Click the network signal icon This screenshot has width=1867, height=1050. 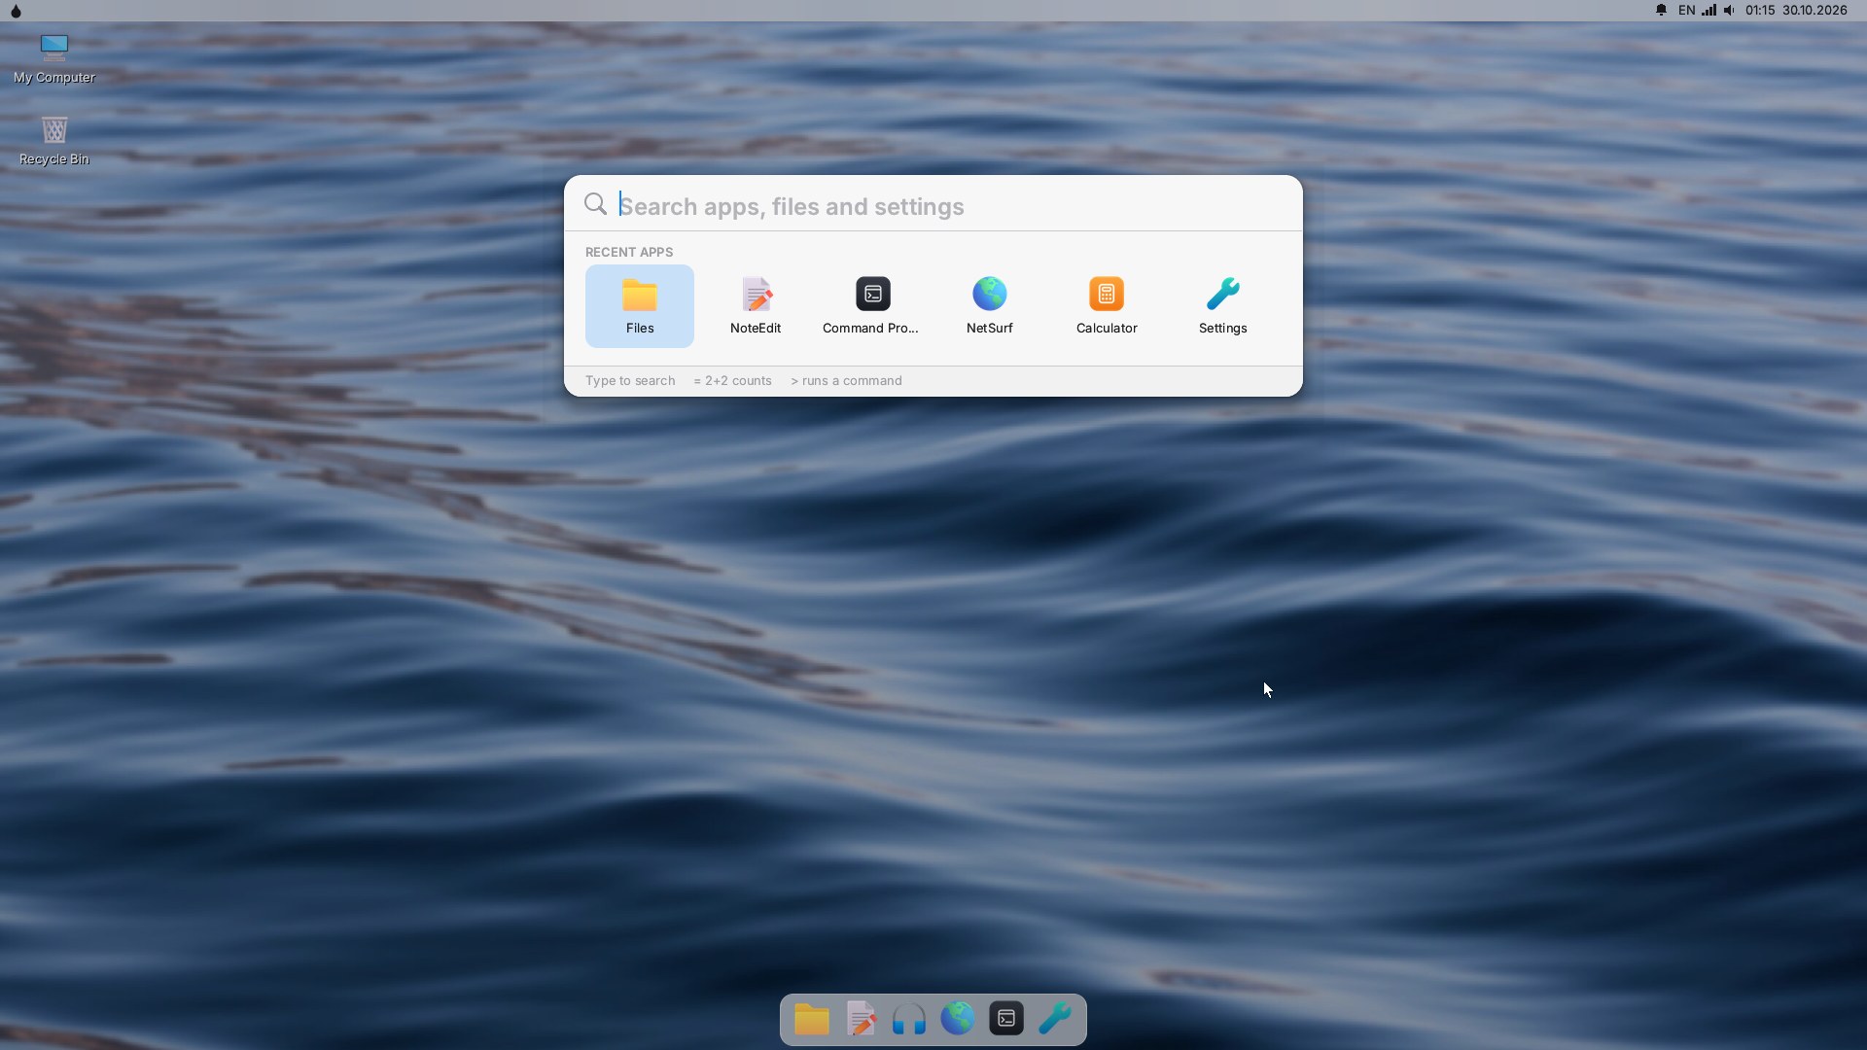[1709, 11]
